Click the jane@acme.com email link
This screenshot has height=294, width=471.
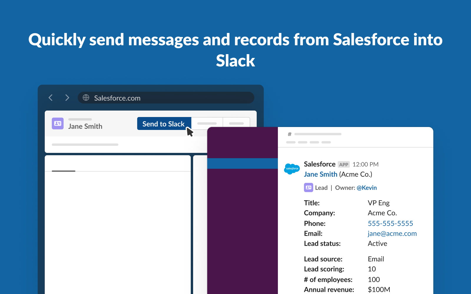pyautogui.click(x=392, y=234)
